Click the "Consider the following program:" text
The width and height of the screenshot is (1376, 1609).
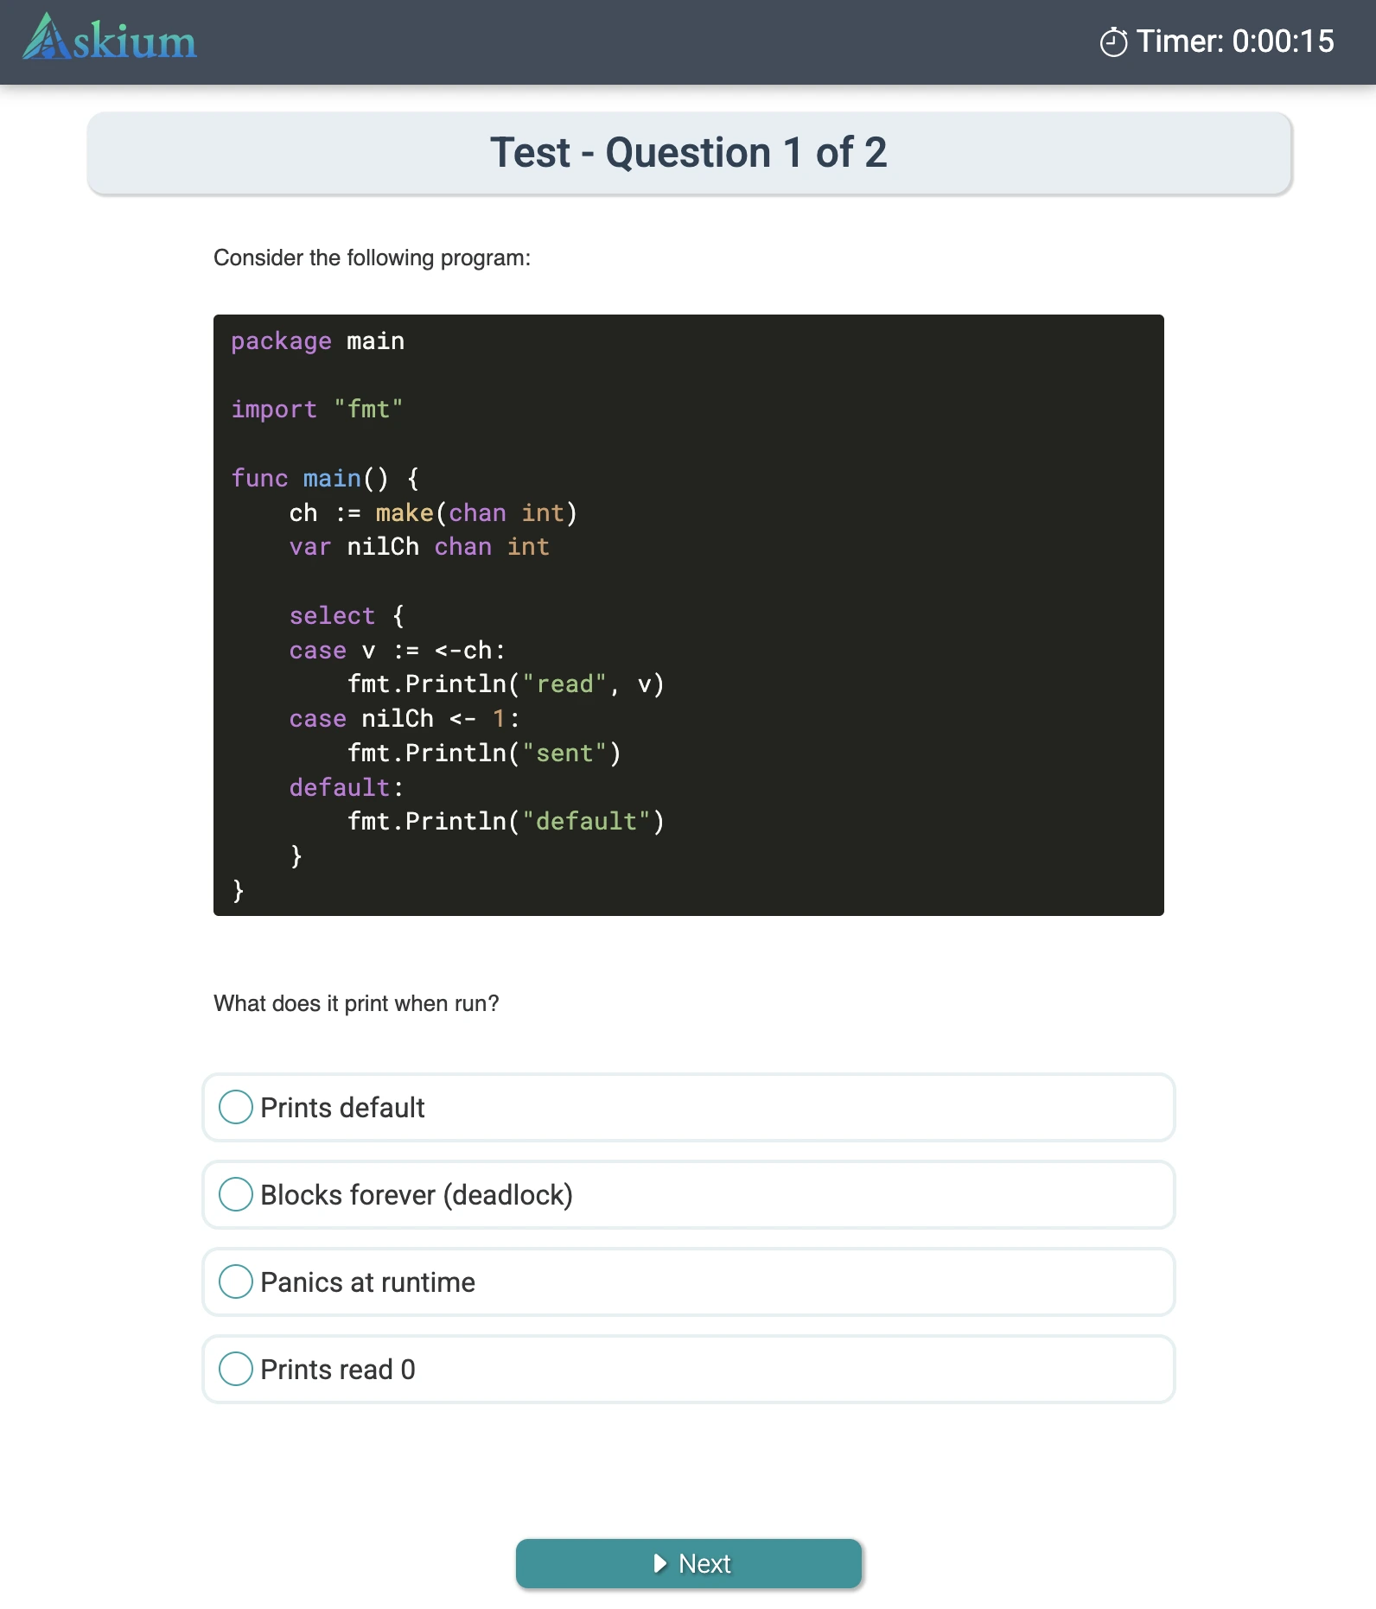pos(372,258)
